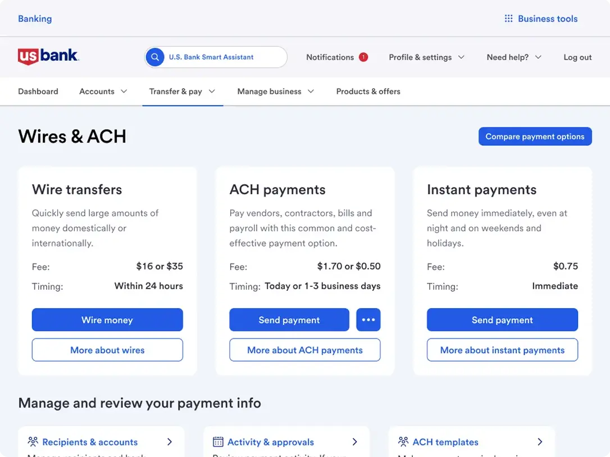The height and width of the screenshot is (457, 610).
Task: Open the Transfer & pay menu
Action: point(182,92)
